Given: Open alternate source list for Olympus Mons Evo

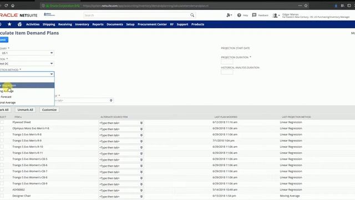Looking at the screenshot, I should click(x=141, y=129).
